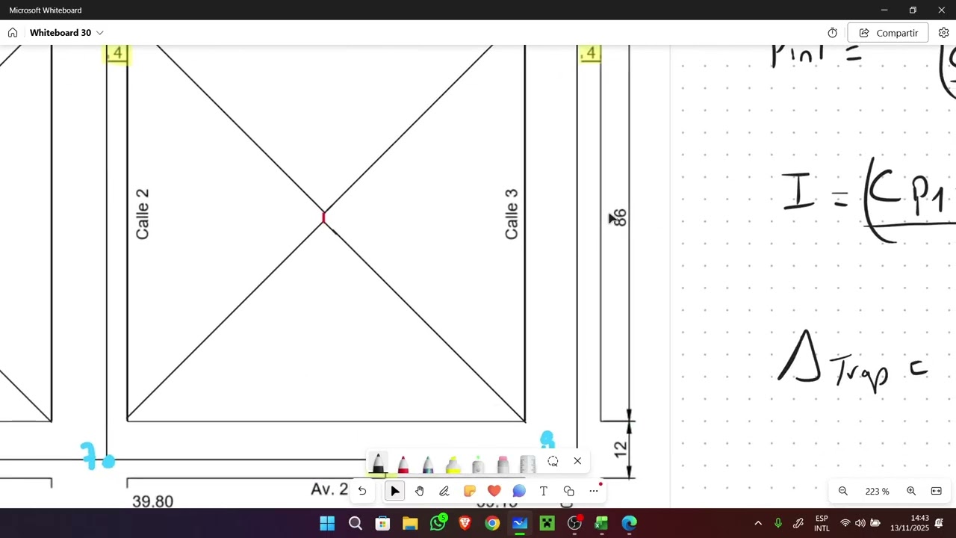The height and width of the screenshot is (538, 956).
Task: Select the 39.80 dimension text
Action: (153, 501)
